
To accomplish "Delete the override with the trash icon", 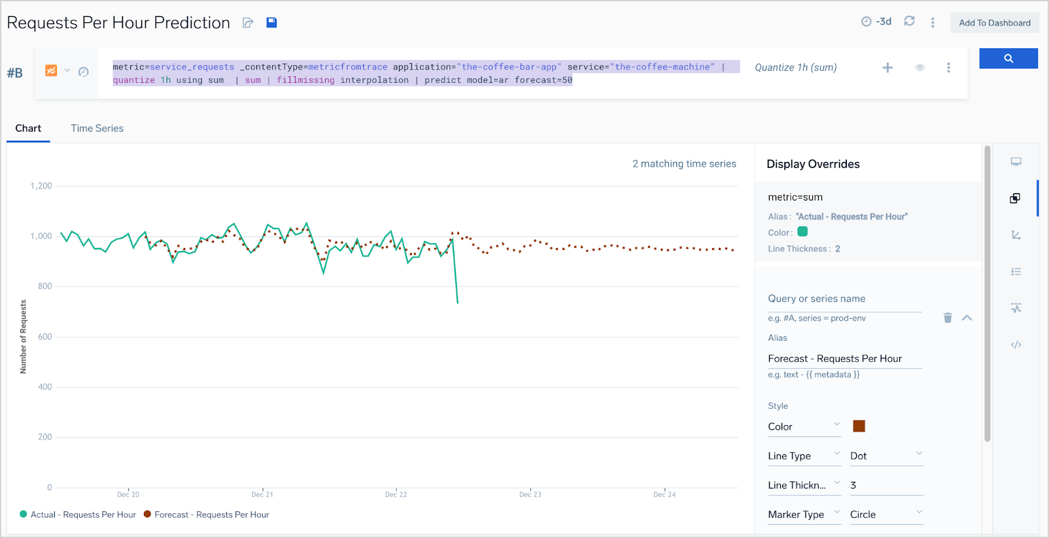I will click(x=948, y=318).
